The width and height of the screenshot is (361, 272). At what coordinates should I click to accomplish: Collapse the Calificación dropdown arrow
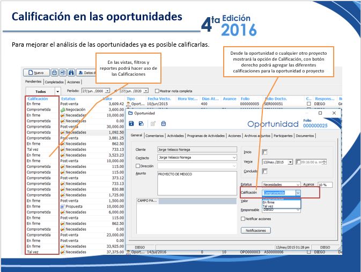[298, 193]
